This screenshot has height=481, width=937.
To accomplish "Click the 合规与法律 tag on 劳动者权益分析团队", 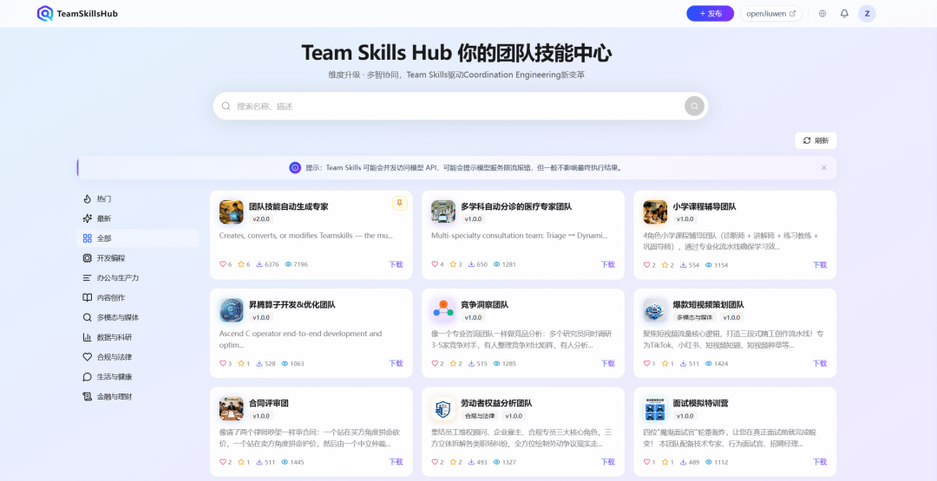I will (479, 416).
